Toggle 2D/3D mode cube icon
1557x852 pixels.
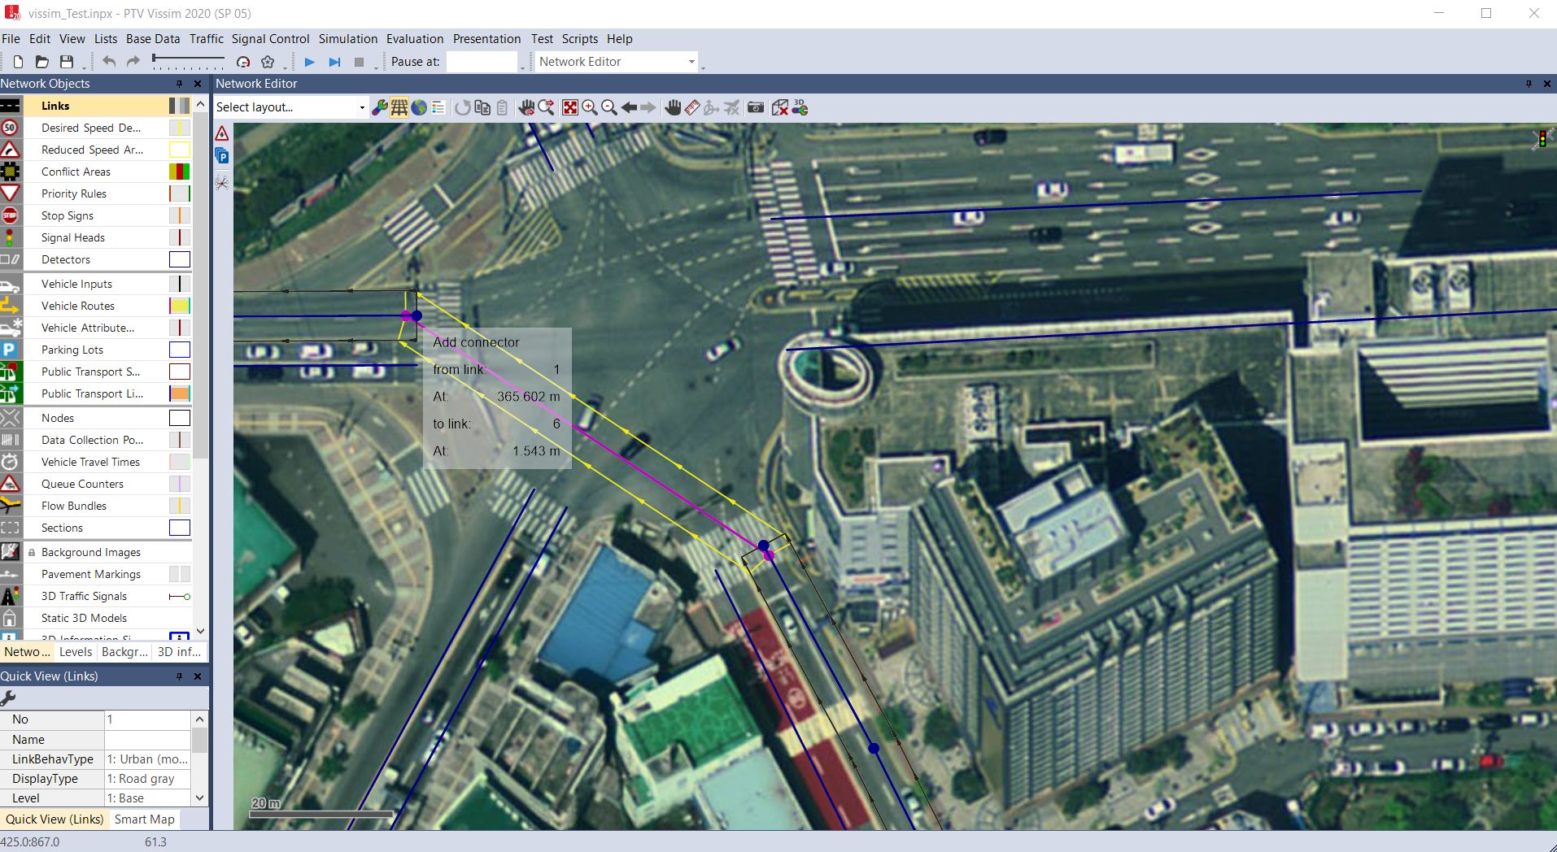779,107
